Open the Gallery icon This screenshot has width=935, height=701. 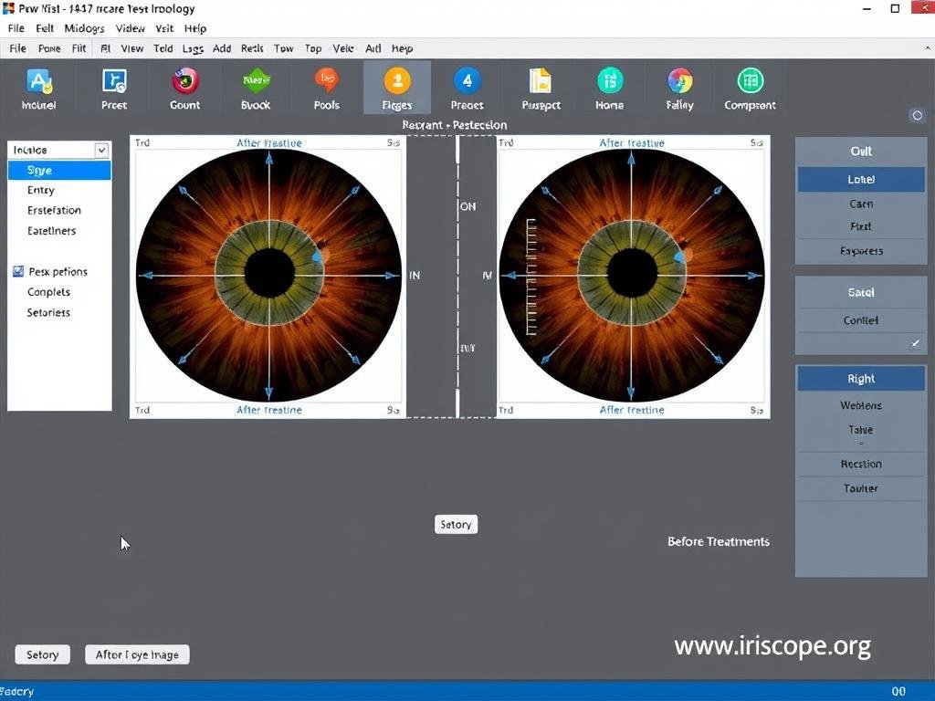[679, 87]
